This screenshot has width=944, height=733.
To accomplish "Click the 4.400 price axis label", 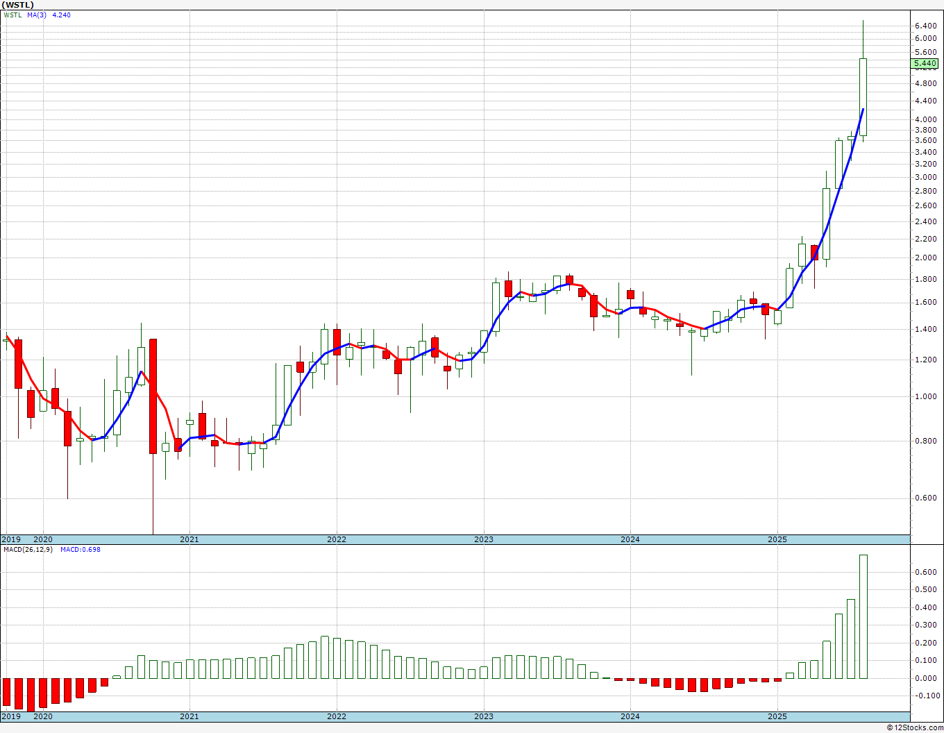I will (926, 101).
